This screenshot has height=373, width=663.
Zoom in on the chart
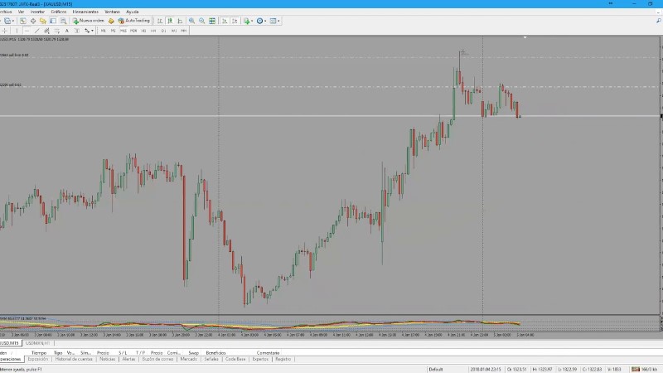tap(191, 21)
